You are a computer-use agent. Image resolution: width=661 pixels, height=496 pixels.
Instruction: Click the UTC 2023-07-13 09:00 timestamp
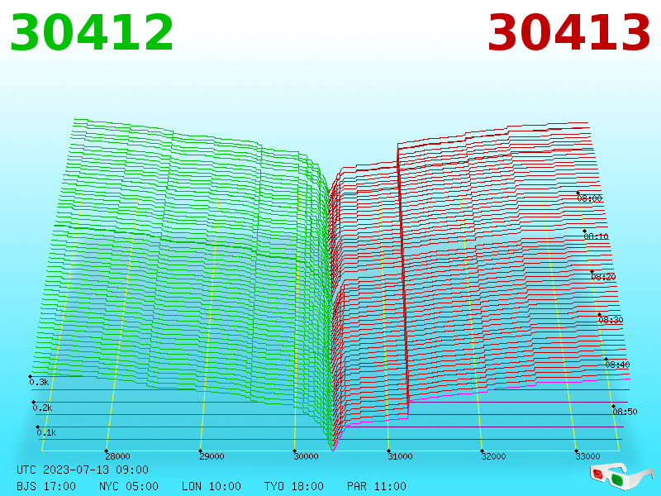tap(83, 470)
